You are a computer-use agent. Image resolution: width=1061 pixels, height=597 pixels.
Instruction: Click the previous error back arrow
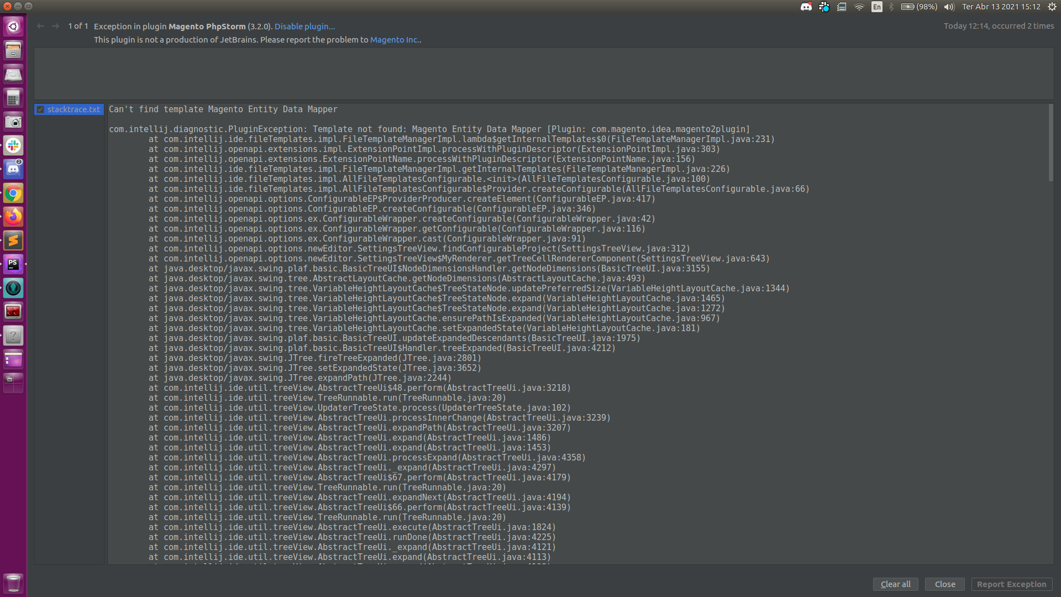(40, 26)
